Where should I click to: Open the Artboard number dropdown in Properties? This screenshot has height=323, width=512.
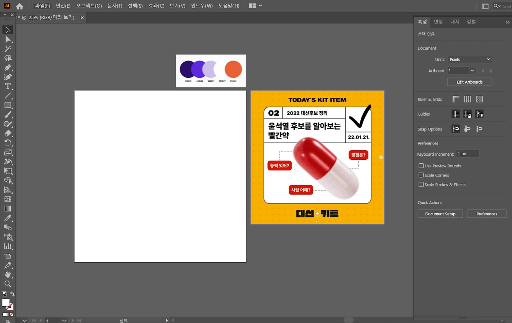pyautogui.click(x=473, y=70)
